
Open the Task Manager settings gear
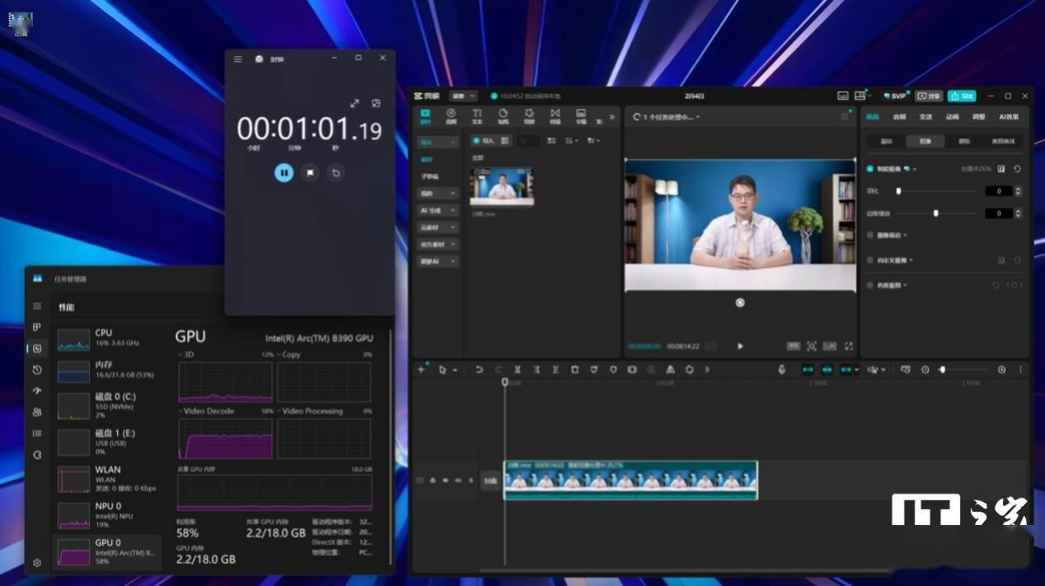point(37,562)
